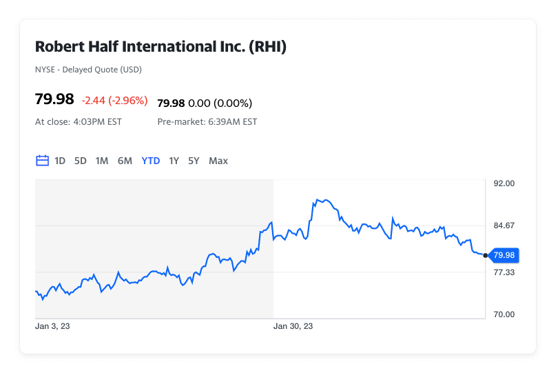Open the calendar date range icon
Image resolution: width=549 pixels, height=371 pixels.
tap(43, 161)
